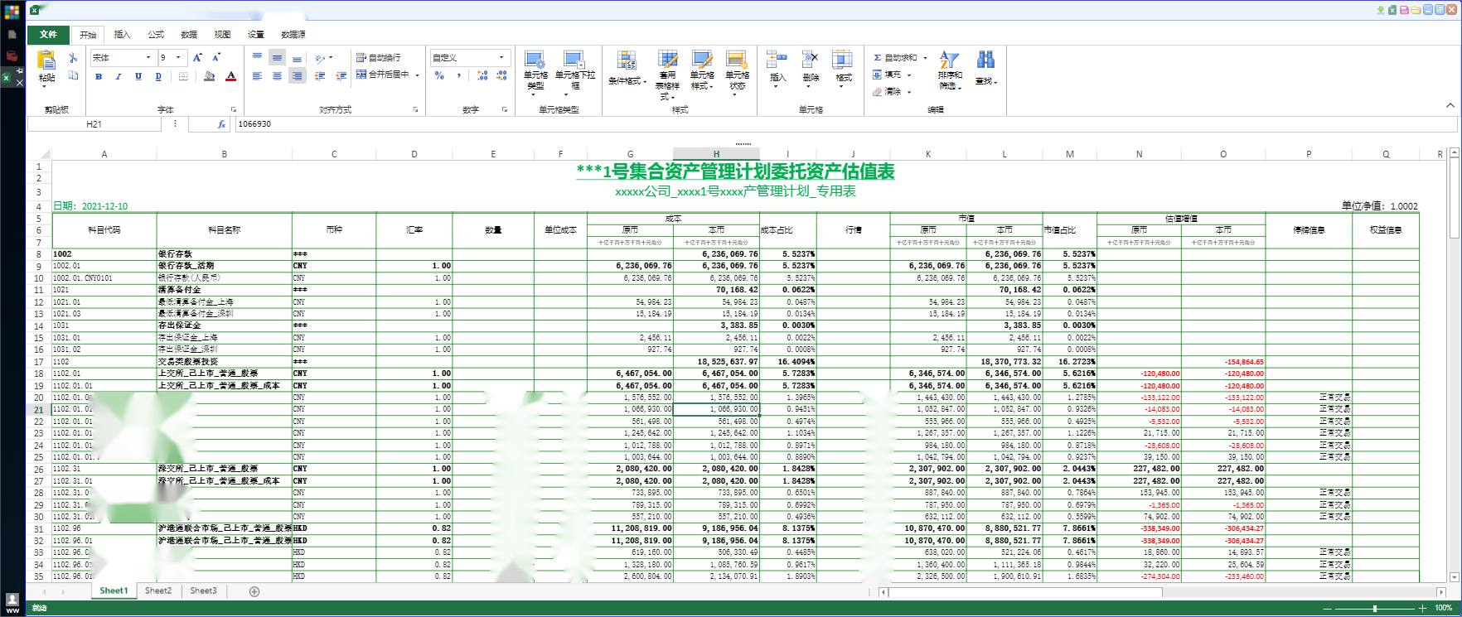Toggle middle vertical alignment
Viewport: 1462px width, 617px height.
278,57
